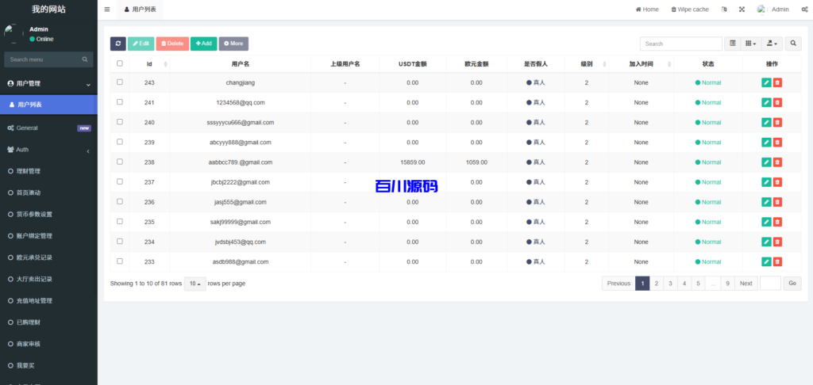
Task: Click the refresh table icon button
Action: [118, 44]
